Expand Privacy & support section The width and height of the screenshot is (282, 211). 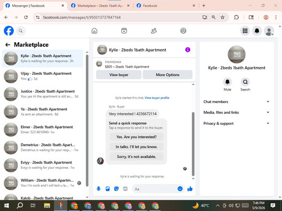(x=236, y=123)
